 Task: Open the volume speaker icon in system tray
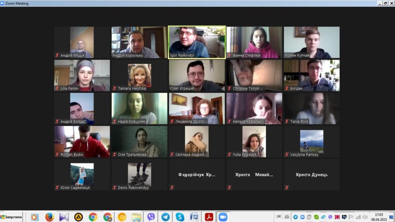pos(365,217)
